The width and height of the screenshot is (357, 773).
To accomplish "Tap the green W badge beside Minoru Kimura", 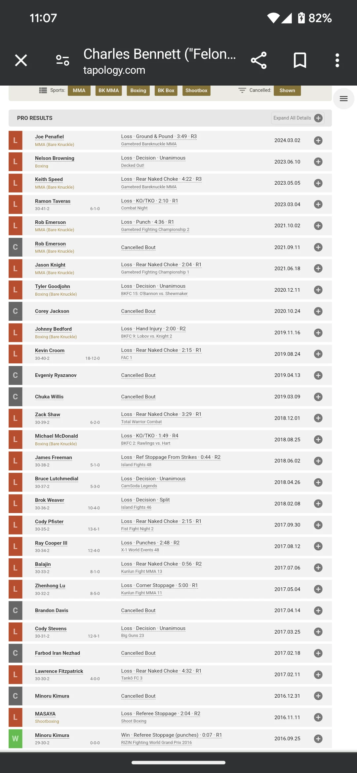I will [15, 739].
